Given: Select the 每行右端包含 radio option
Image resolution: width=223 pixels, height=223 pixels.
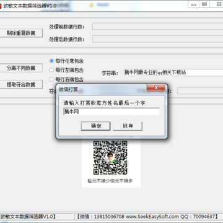Looking at the screenshot, I should click(x=66, y=79).
